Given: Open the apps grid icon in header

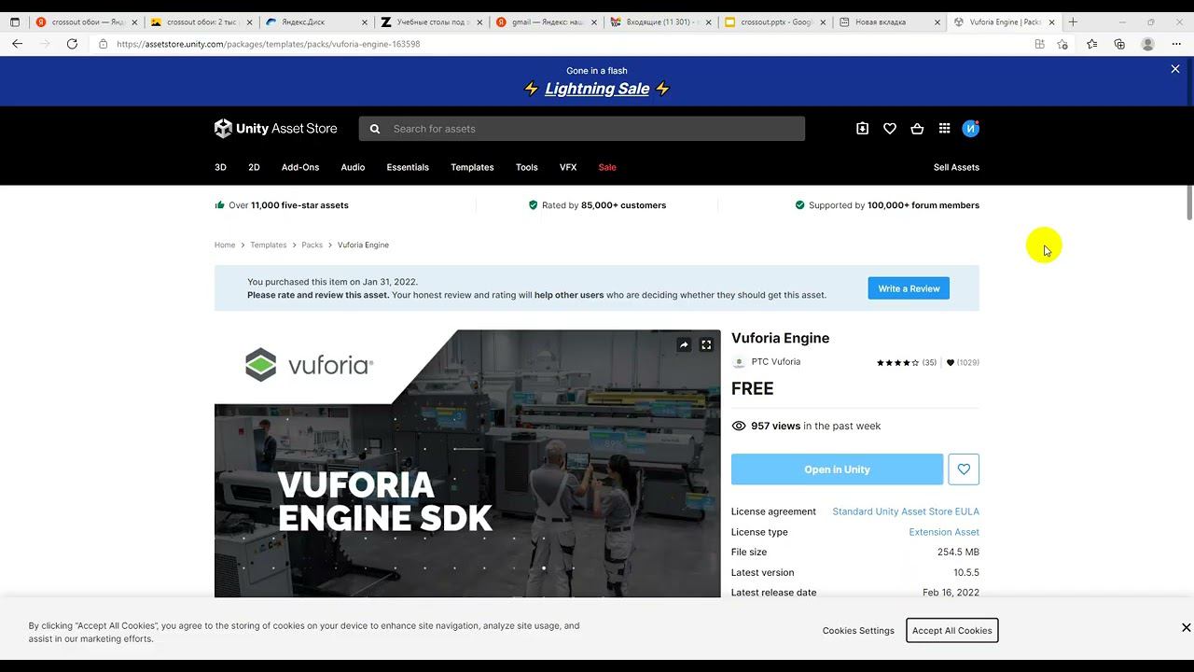Looking at the screenshot, I should coord(944,129).
